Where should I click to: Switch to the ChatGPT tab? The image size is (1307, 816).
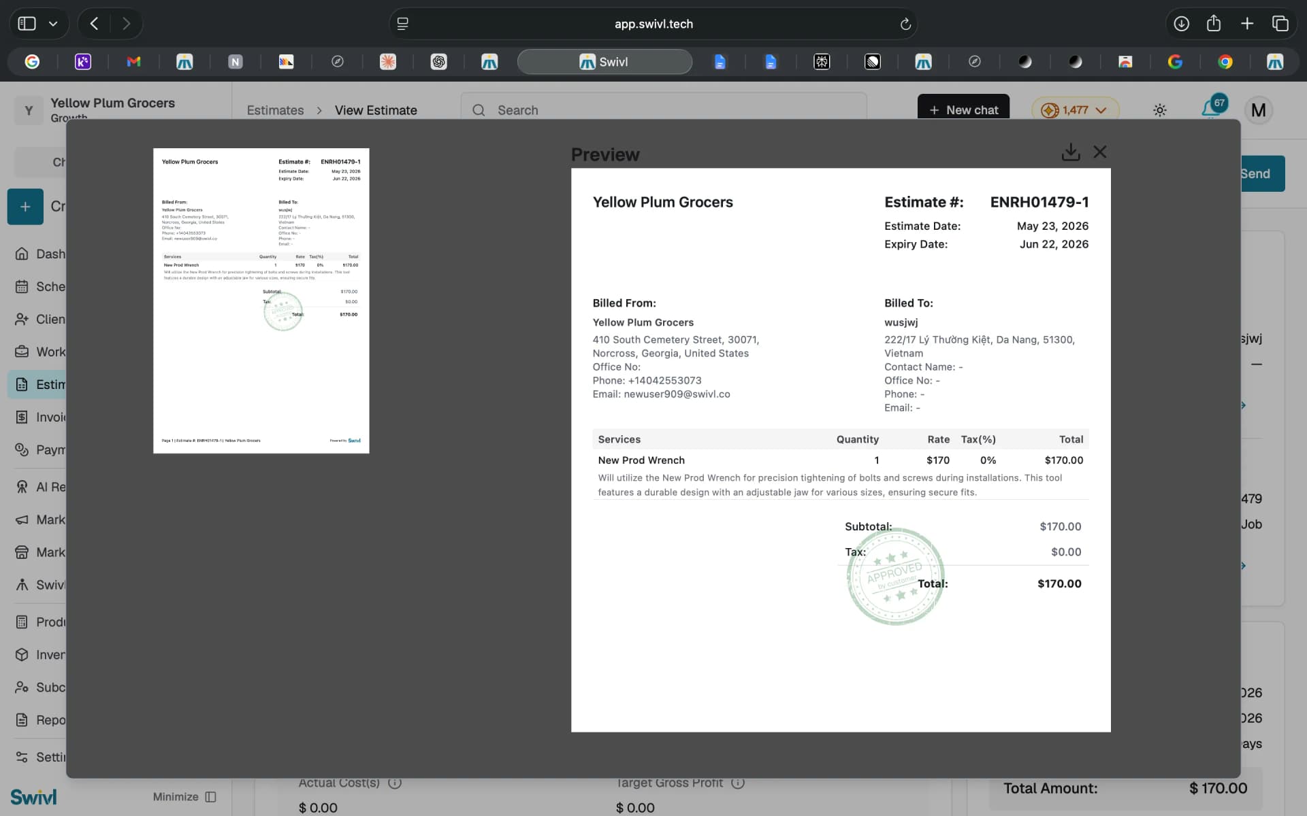pyautogui.click(x=439, y=62)
